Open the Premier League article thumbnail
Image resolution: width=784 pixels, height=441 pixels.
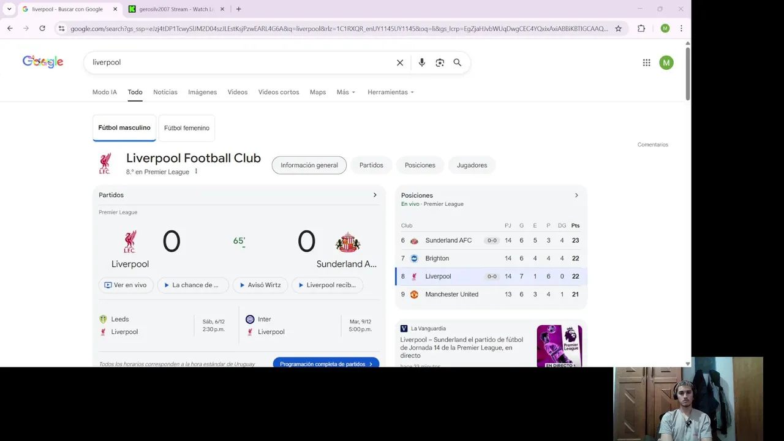point(559,346)
